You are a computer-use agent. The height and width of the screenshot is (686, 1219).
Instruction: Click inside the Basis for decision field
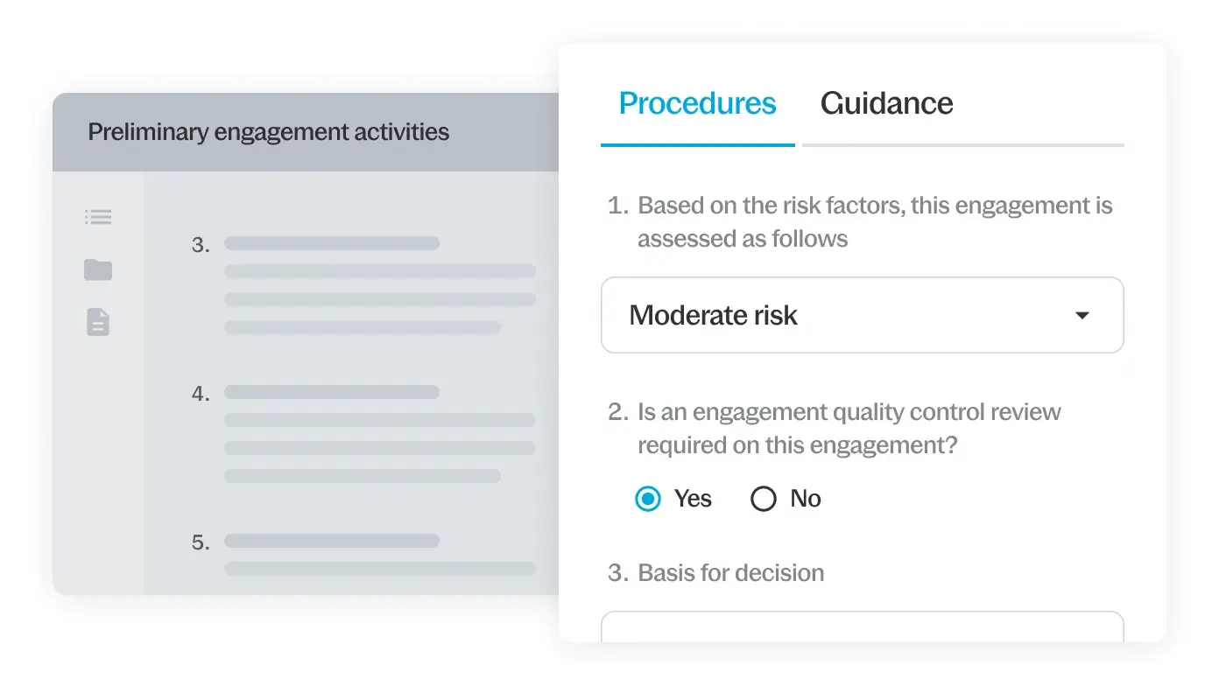coord(862,626)
